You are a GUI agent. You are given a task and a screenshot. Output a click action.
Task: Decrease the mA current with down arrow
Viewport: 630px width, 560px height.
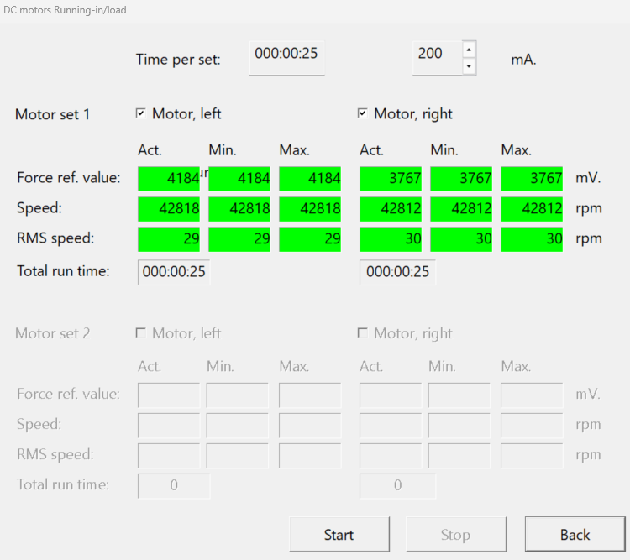[469, 66]
